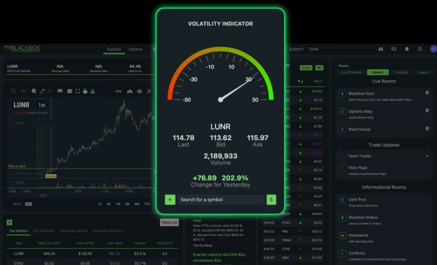Open the Options tab

point(136,49)
